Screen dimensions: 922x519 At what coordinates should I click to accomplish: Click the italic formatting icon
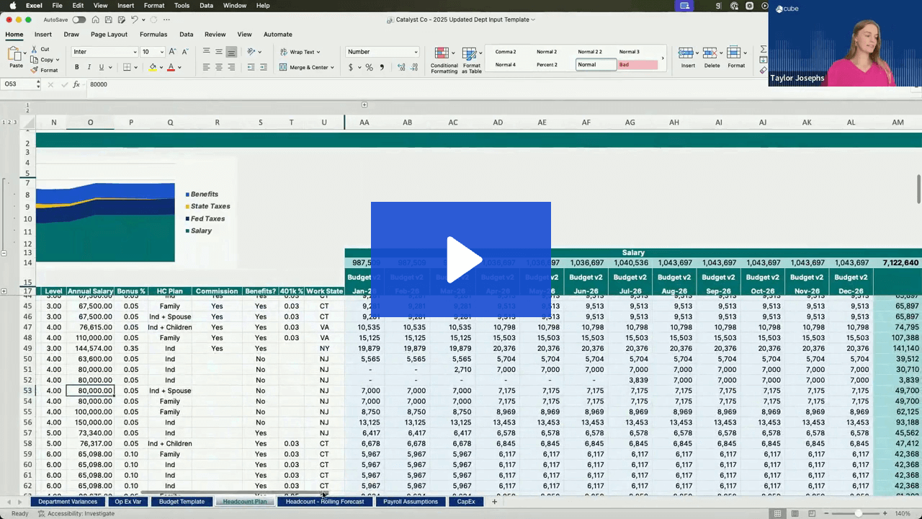(89, 67)
